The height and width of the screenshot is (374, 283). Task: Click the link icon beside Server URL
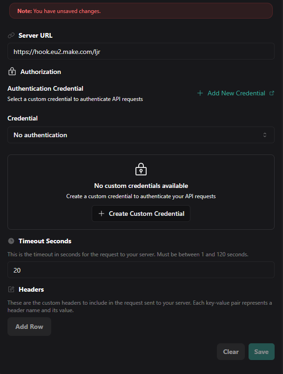pos(11,35)
